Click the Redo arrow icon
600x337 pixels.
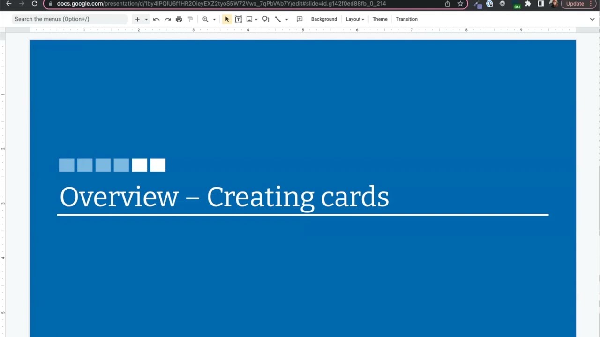168,19
